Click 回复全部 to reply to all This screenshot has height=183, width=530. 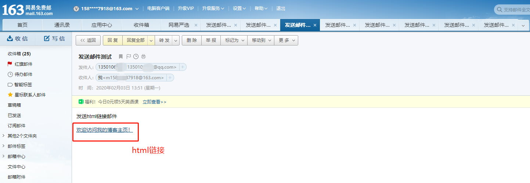(x=135, y=40)
